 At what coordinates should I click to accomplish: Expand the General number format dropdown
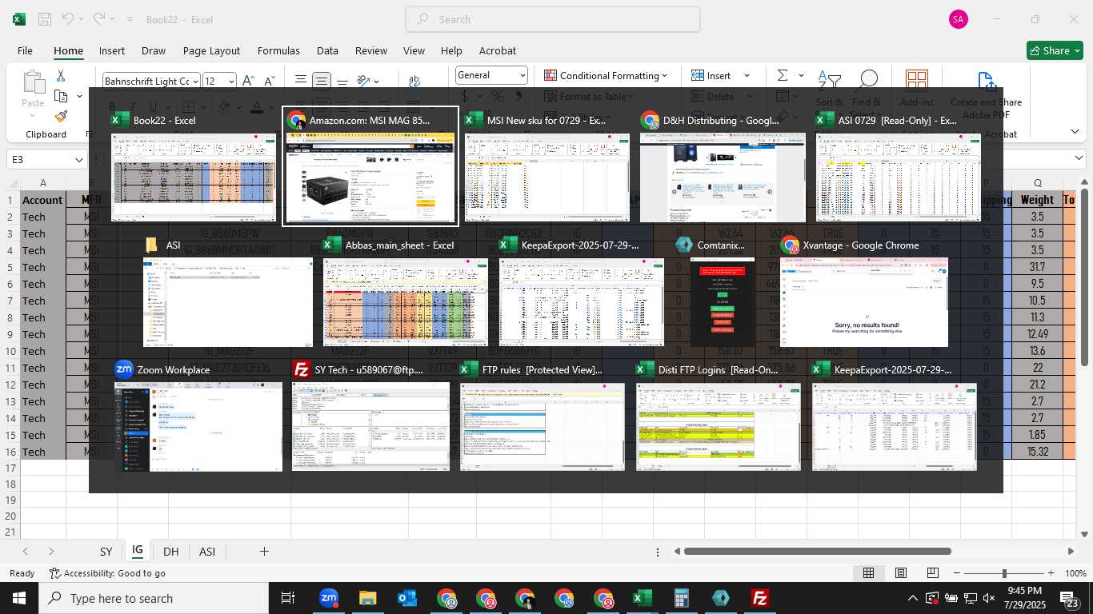pos(523,75)
